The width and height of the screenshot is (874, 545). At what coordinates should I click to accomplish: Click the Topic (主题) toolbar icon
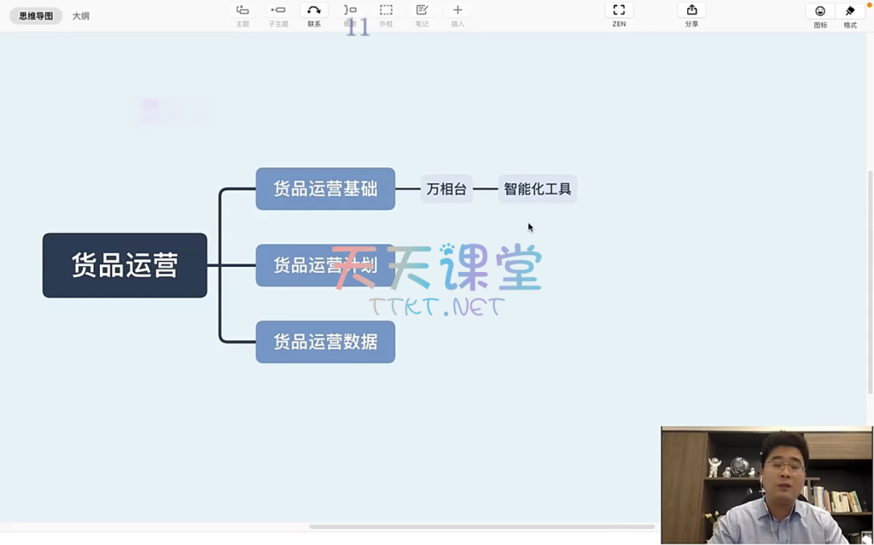[x=242, y=11]
